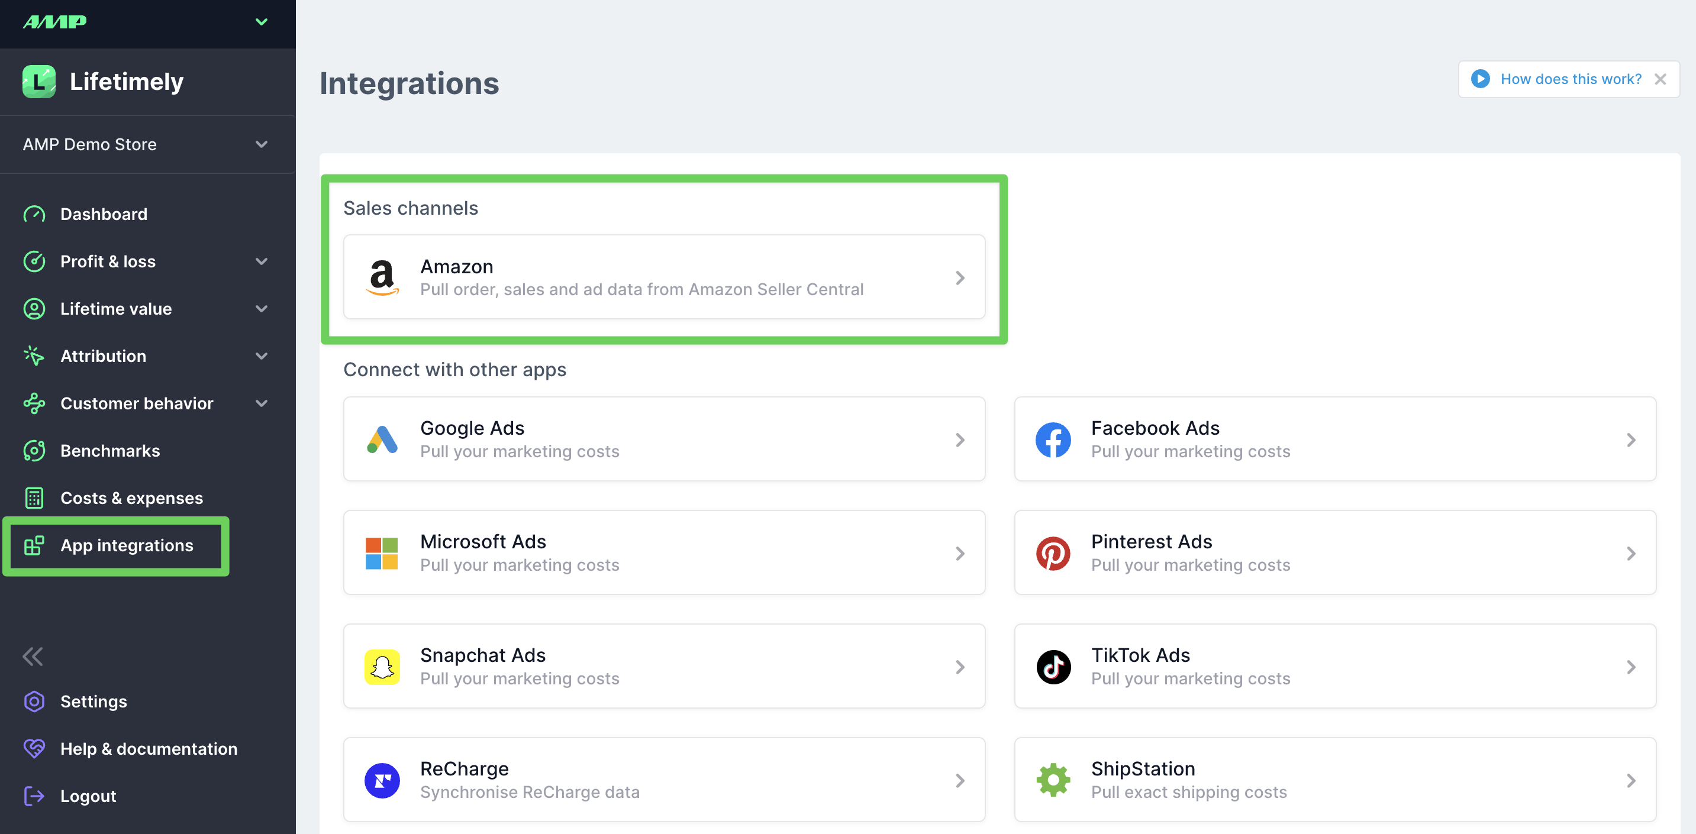Open the Snapchat Ads integration
The height and width of the screenshot is (834, 1696).
click(663, 666)
